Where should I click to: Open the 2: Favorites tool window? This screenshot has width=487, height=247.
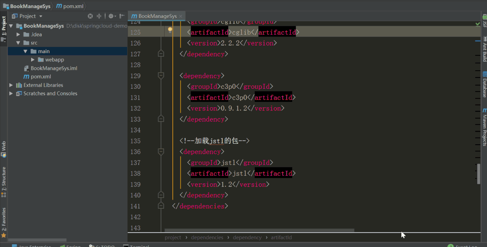pos(4,223)
